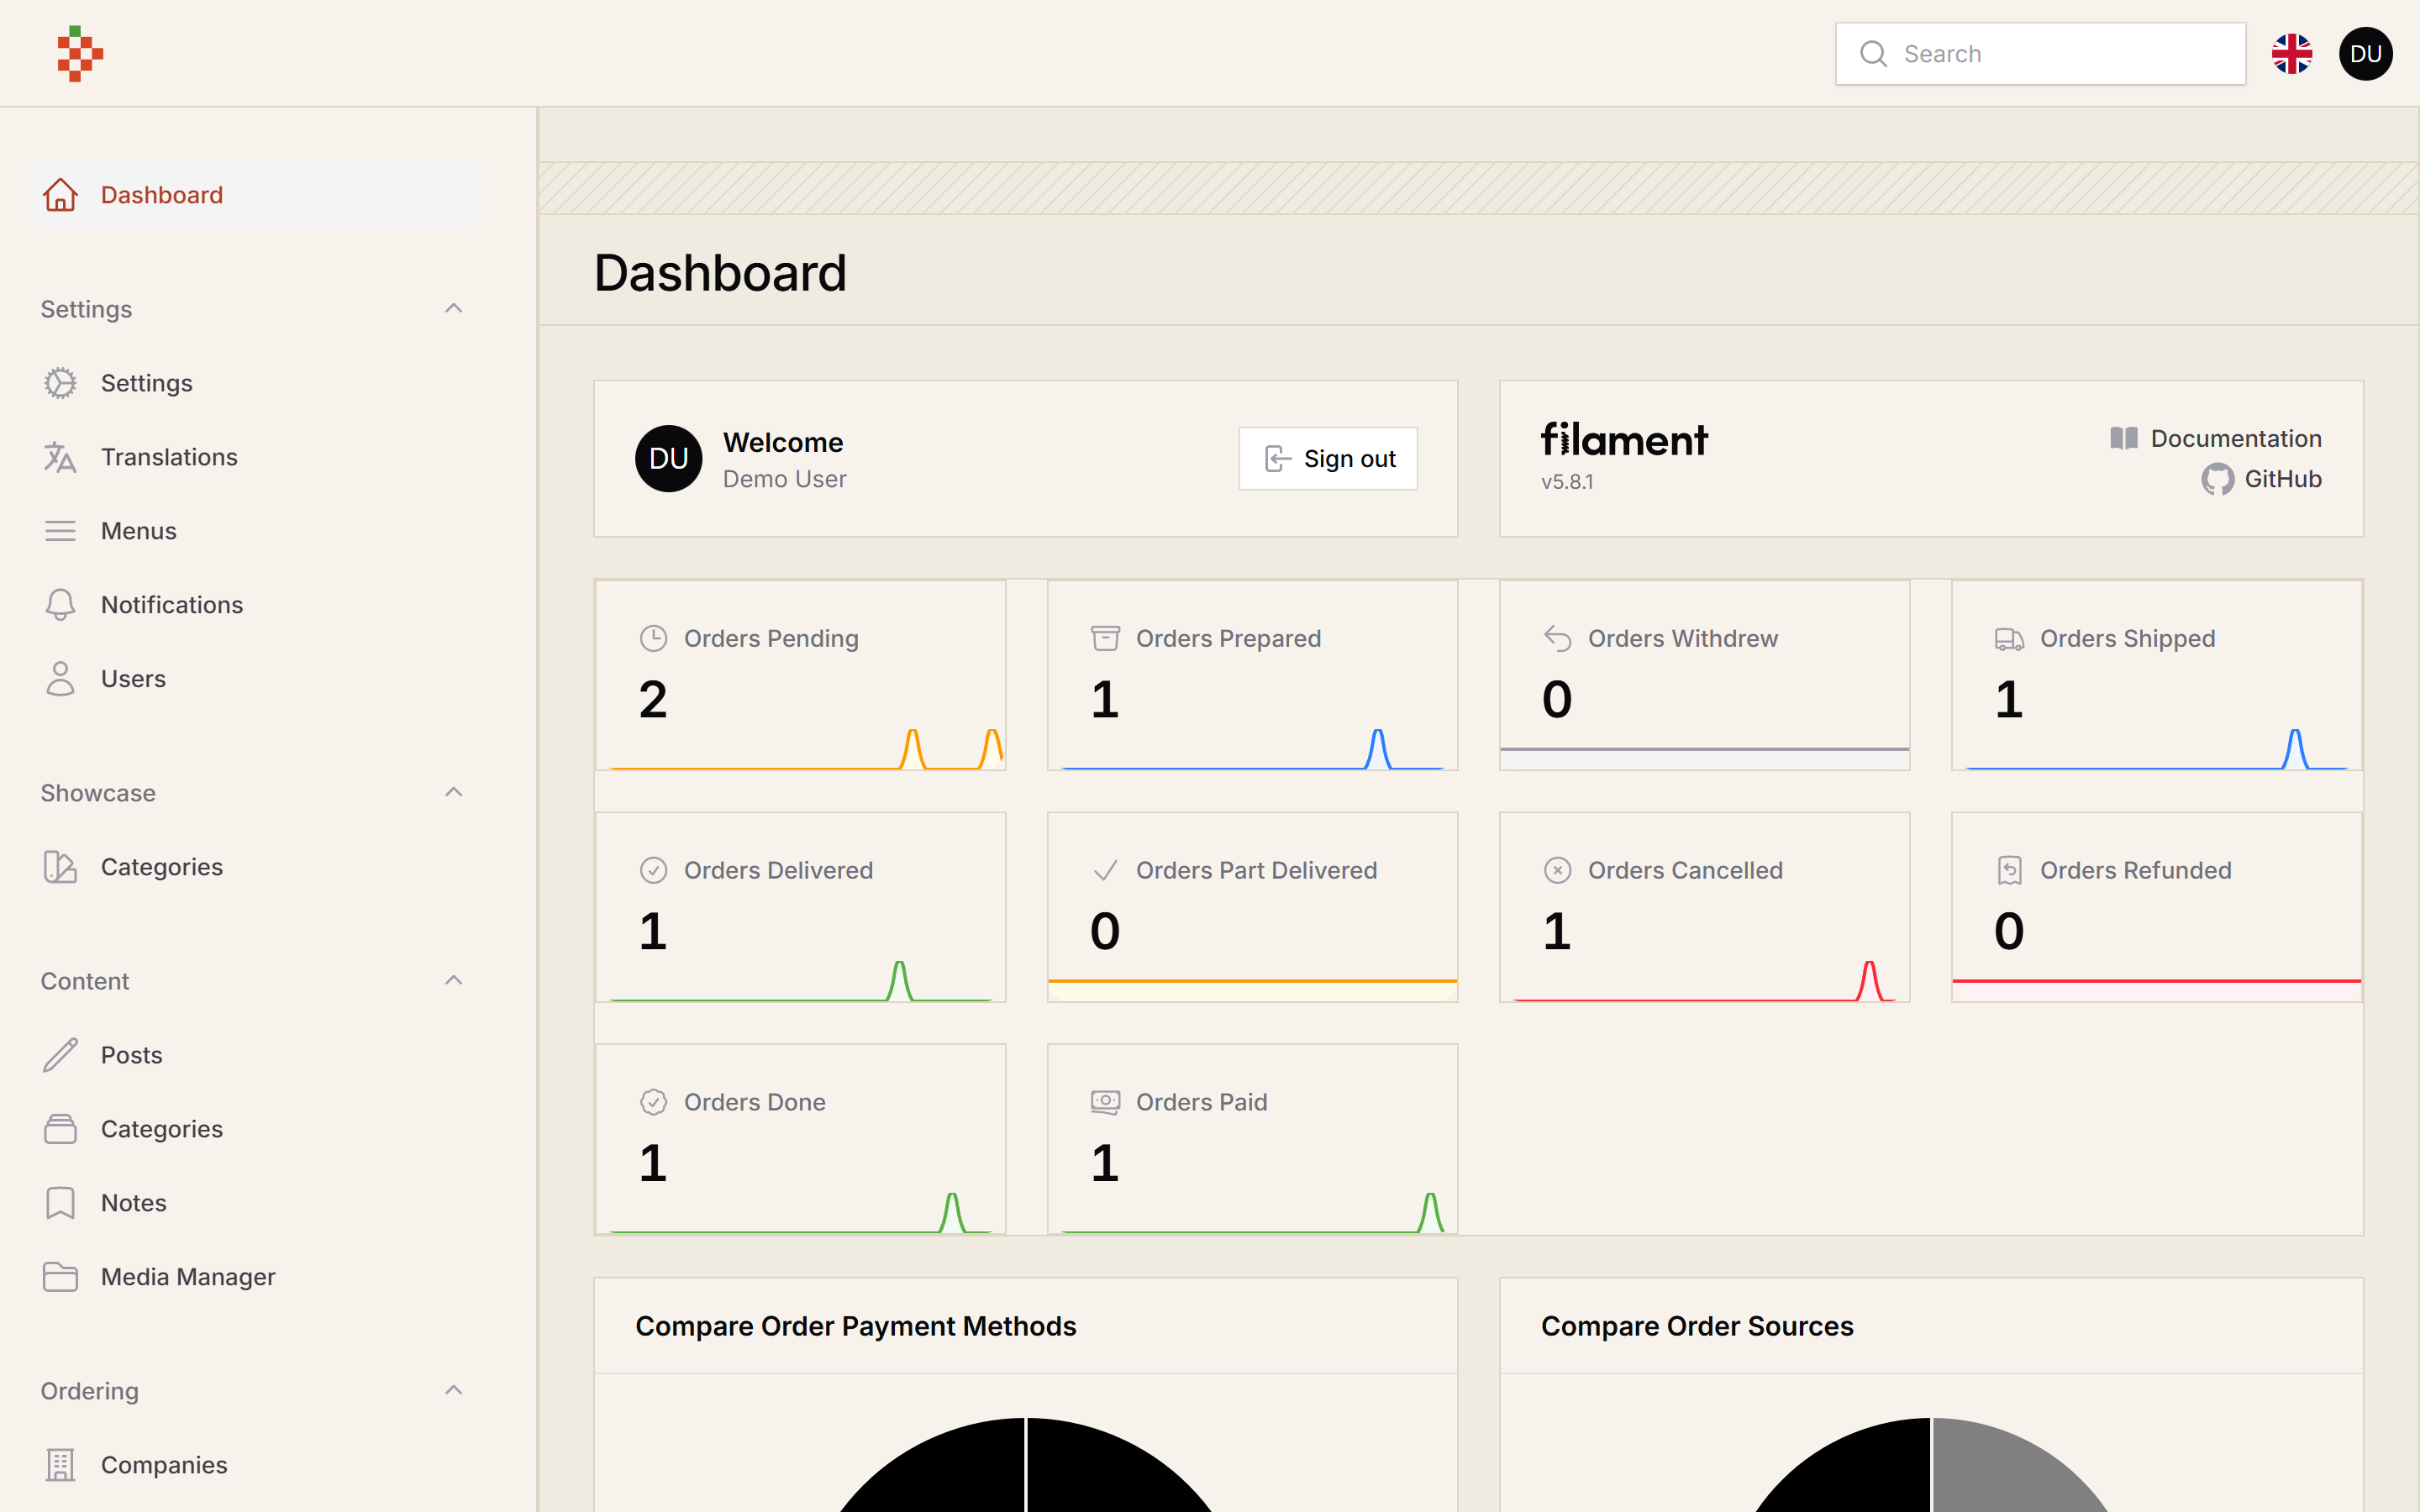Click the Orders Shipped truck icon
Screen dimensions: 2420x1512
tap(2009, 638)
